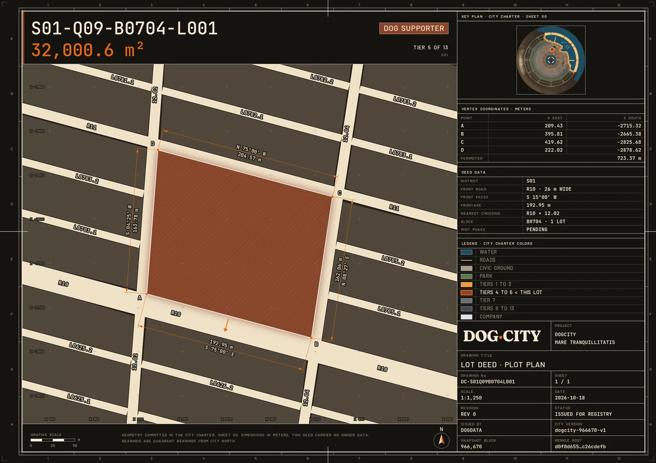The image size is (656, 463).
Task: Pick the Tiers 4 to 6 This Lot swatch
Action: click(x=466, y=293)
